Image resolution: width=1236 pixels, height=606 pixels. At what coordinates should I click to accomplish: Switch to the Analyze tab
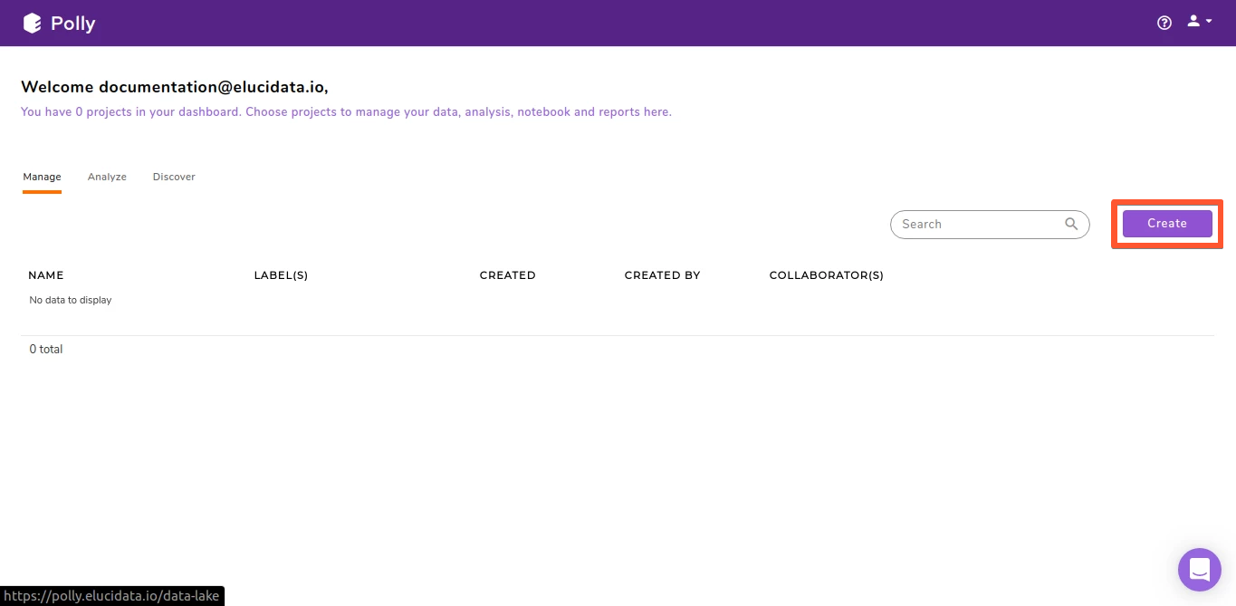point(107,177)
